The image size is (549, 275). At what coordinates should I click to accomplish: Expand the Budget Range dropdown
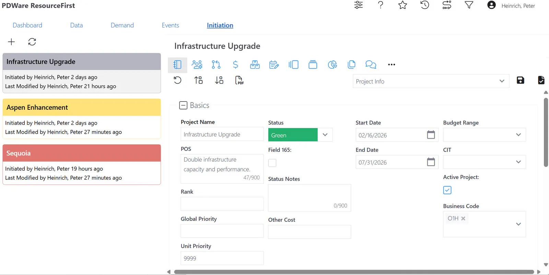pos(484,135)
